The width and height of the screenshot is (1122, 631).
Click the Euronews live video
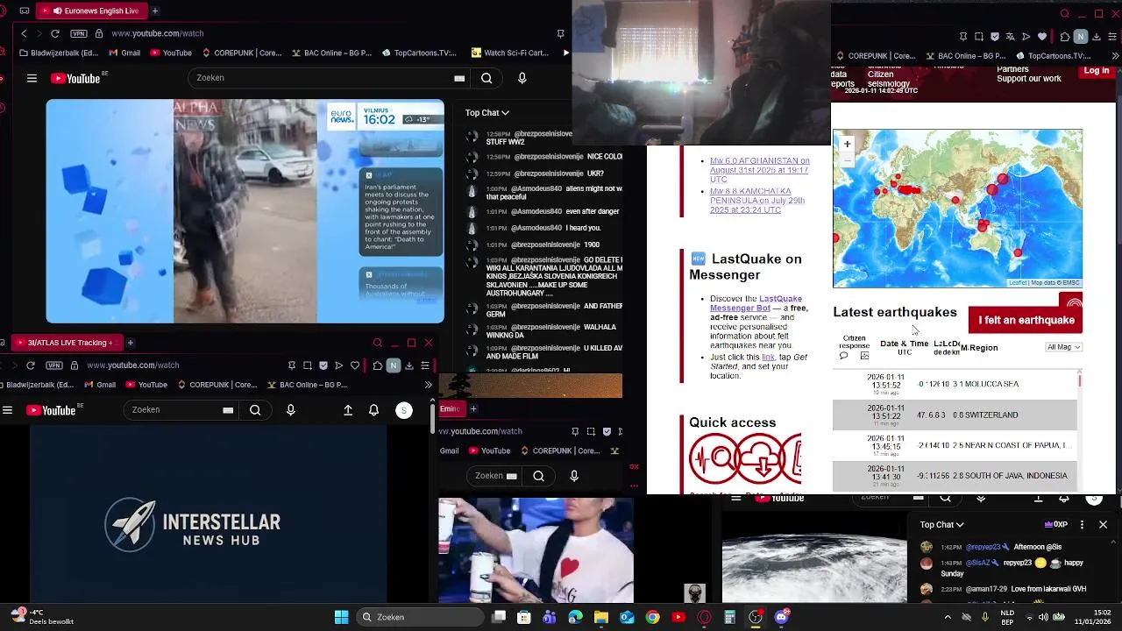(x=245, y=211)
